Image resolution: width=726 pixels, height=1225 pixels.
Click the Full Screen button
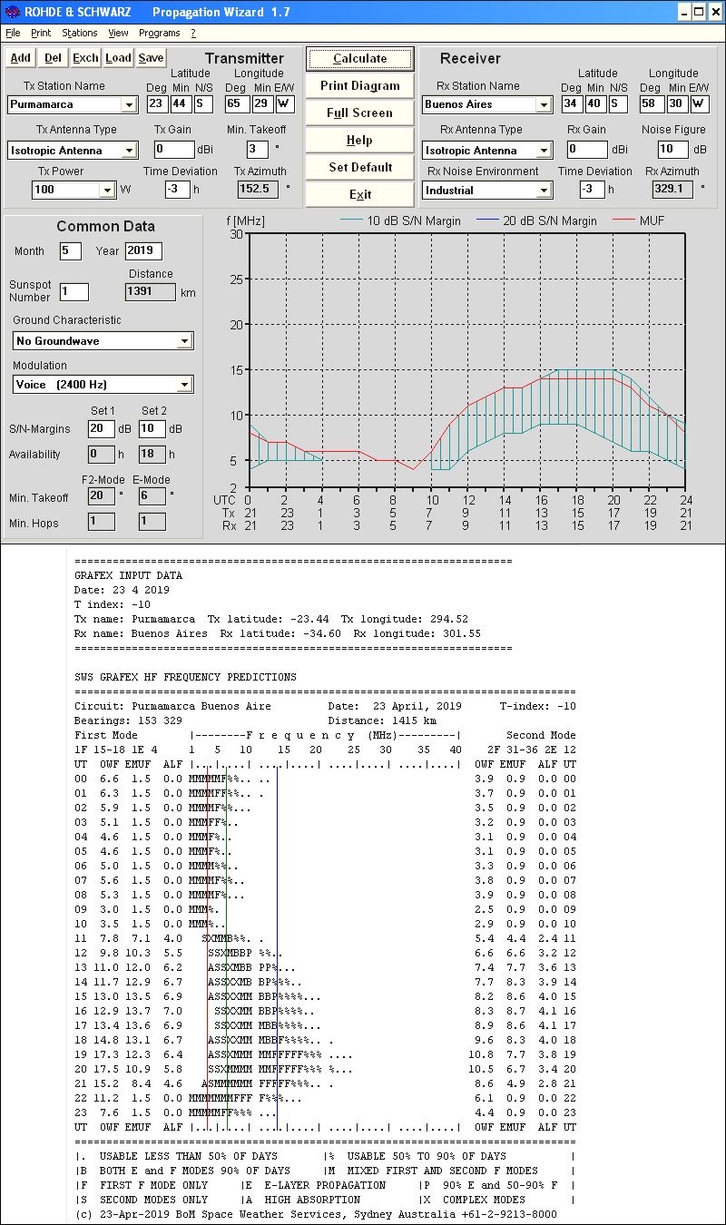coord(359,113)
